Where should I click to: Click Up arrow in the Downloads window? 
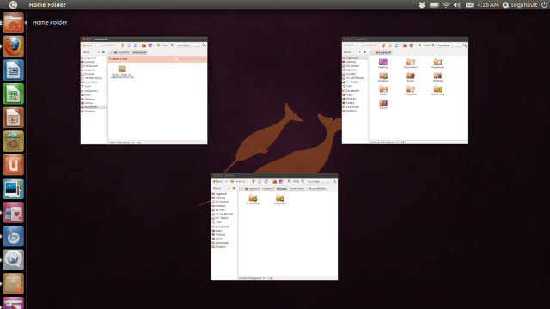[122, 45]
